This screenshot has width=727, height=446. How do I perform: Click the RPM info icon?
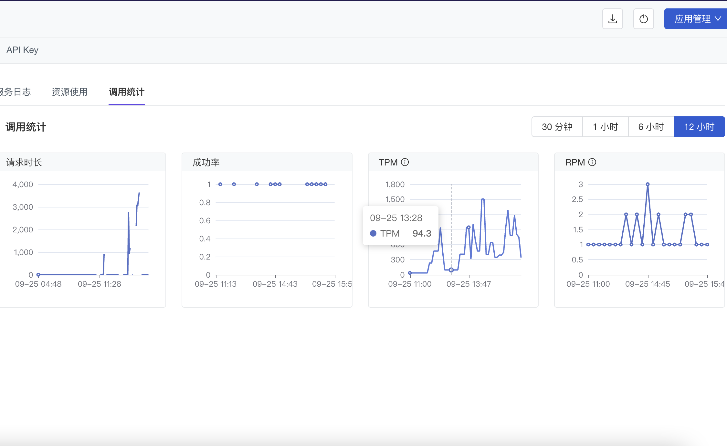point(592,162)
